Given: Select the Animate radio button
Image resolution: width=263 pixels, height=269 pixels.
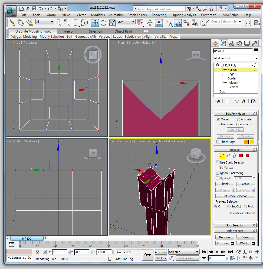Looking at the screenshot, I should pyautogui.click(x=238, y=119).
